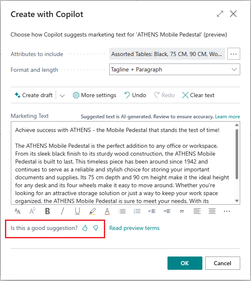This screenshot has height=281, width=251.
Task: Undo the last text change
Action: click(135, 95)
